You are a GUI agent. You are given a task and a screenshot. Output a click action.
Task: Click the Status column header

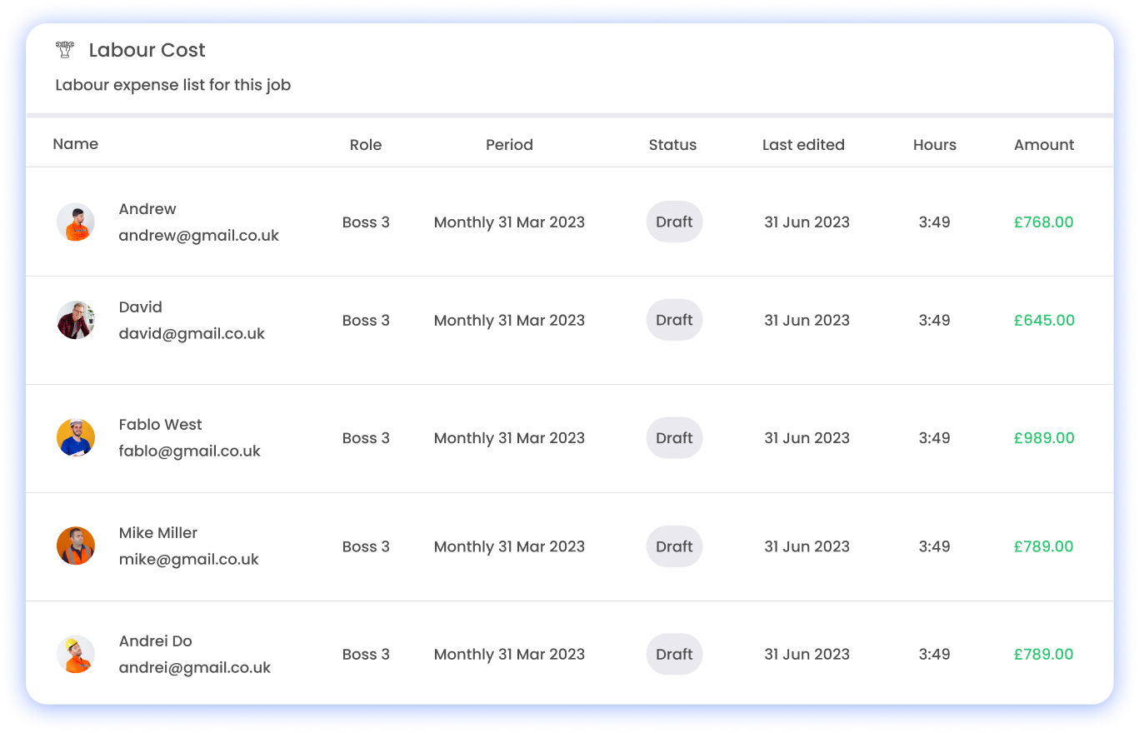pos(672,145)
